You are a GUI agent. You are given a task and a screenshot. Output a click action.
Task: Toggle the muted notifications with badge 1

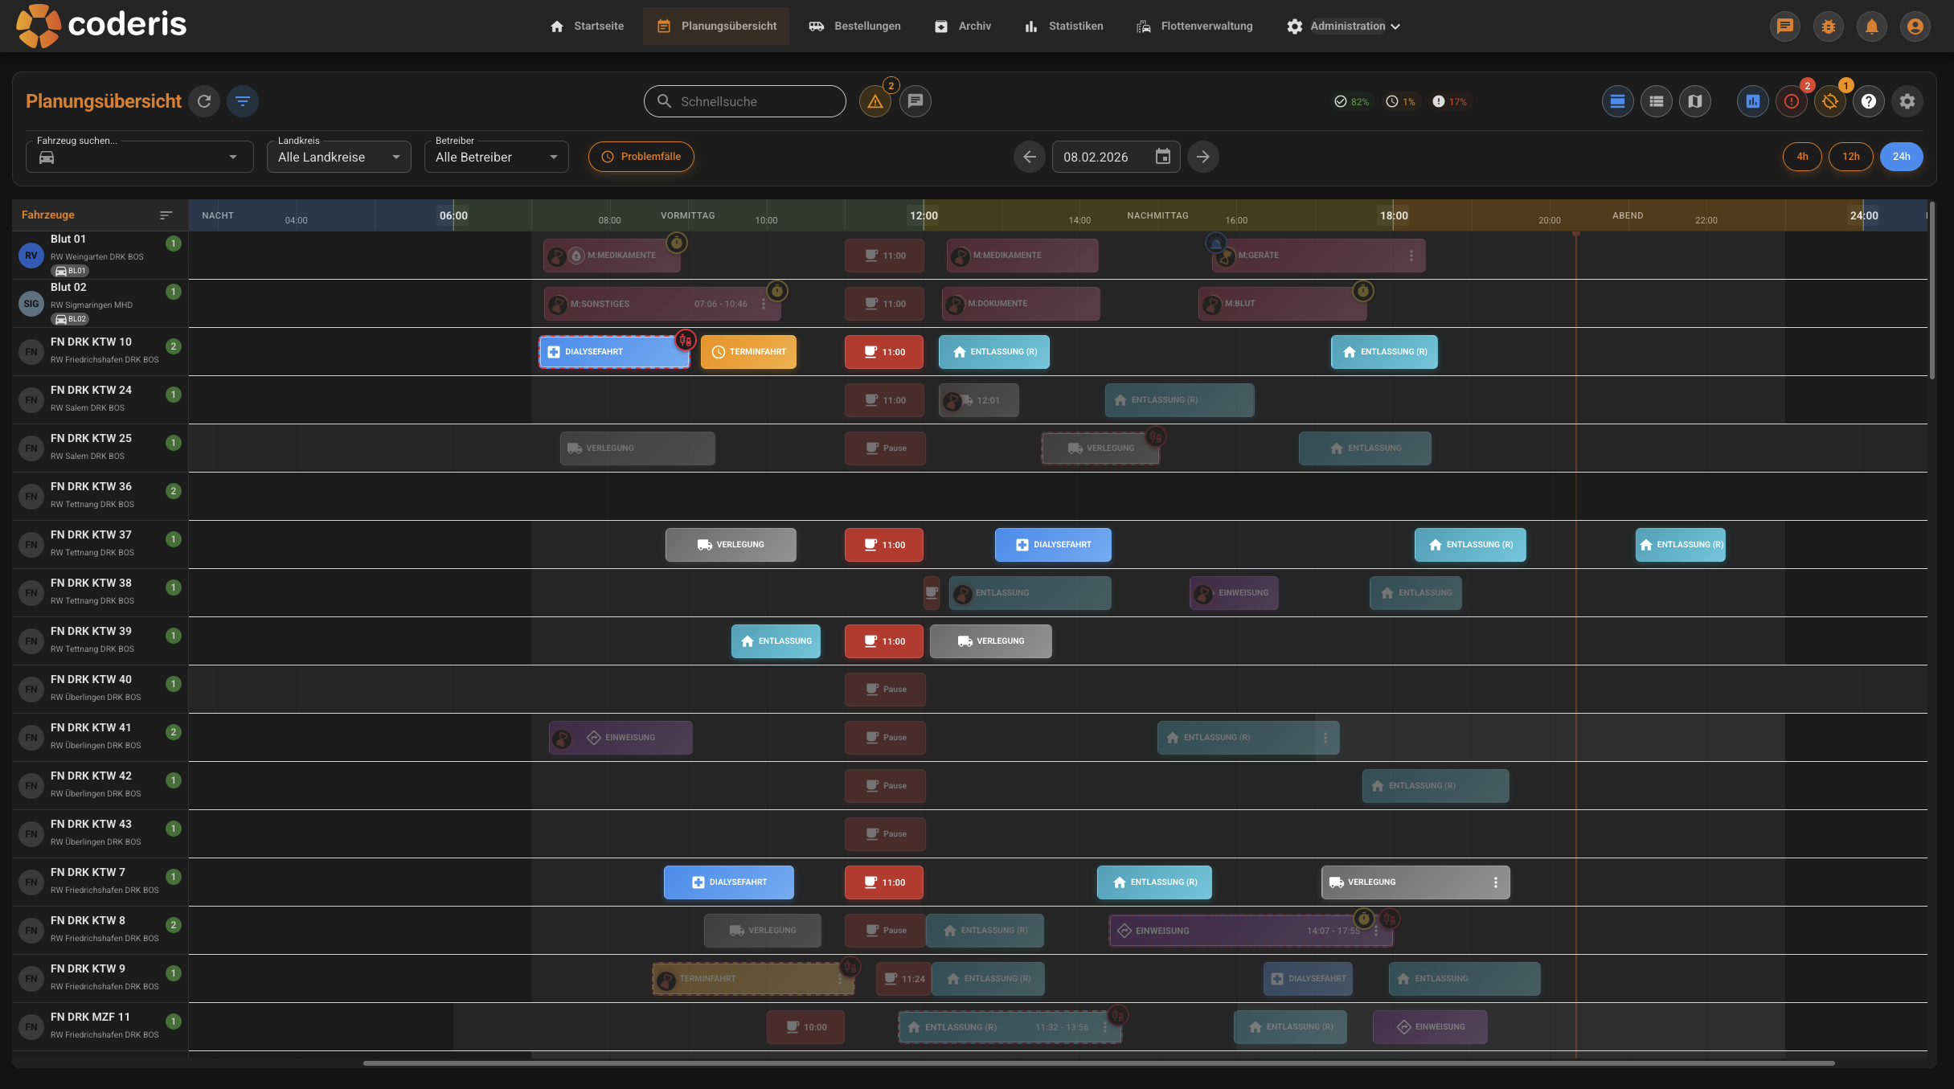[1829, 101]
